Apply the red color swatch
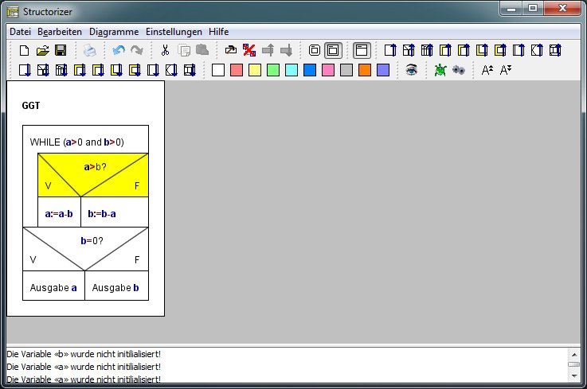The width and height of the screenshot is (587, 389). coord(237,70)
